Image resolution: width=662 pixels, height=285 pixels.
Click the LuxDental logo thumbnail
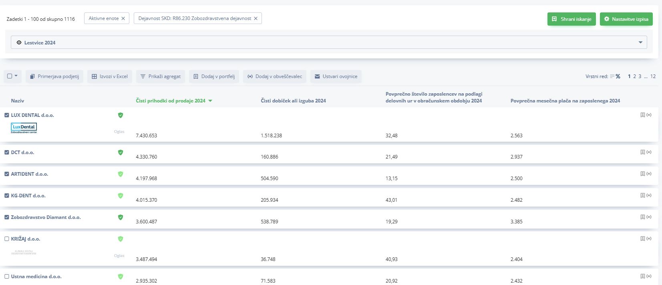24,128
